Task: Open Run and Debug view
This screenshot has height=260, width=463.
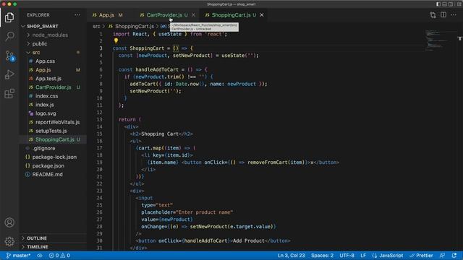Action: [9, 74]
